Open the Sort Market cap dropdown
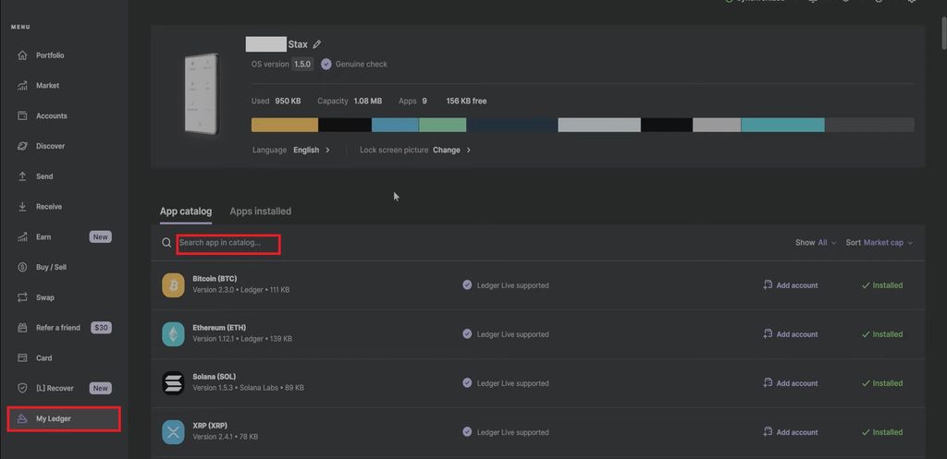 [x=879, y=243]
